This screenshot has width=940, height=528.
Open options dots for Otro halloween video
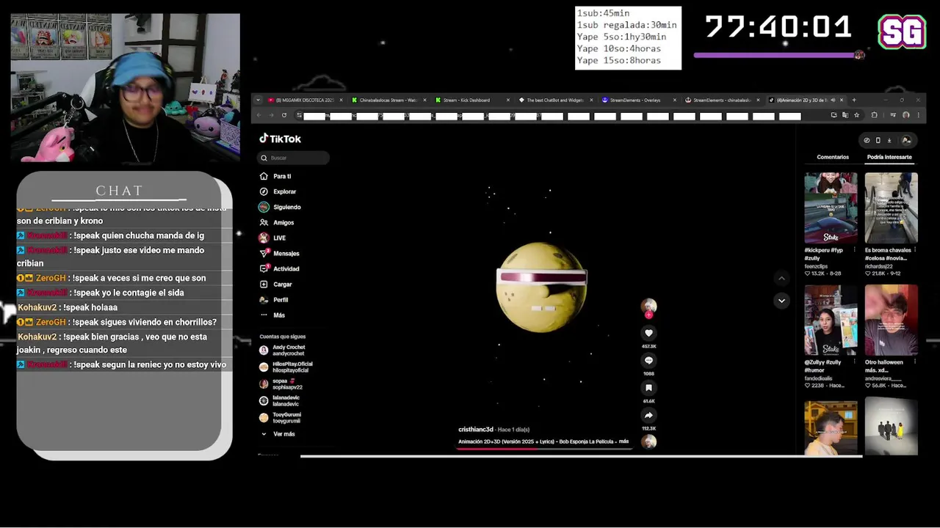[x=916, y=362]
